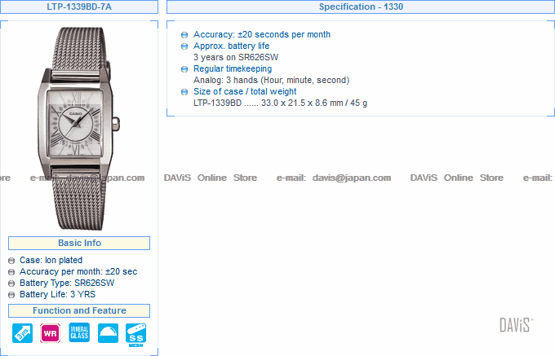Click the text 3 years on SR626SW
The height and width of the screenshot is (356, 555).
pos(236,57)
